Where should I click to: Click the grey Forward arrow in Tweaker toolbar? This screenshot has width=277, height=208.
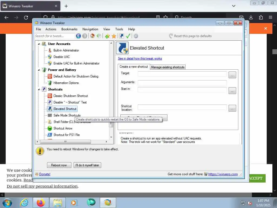[x=85, y=36]
